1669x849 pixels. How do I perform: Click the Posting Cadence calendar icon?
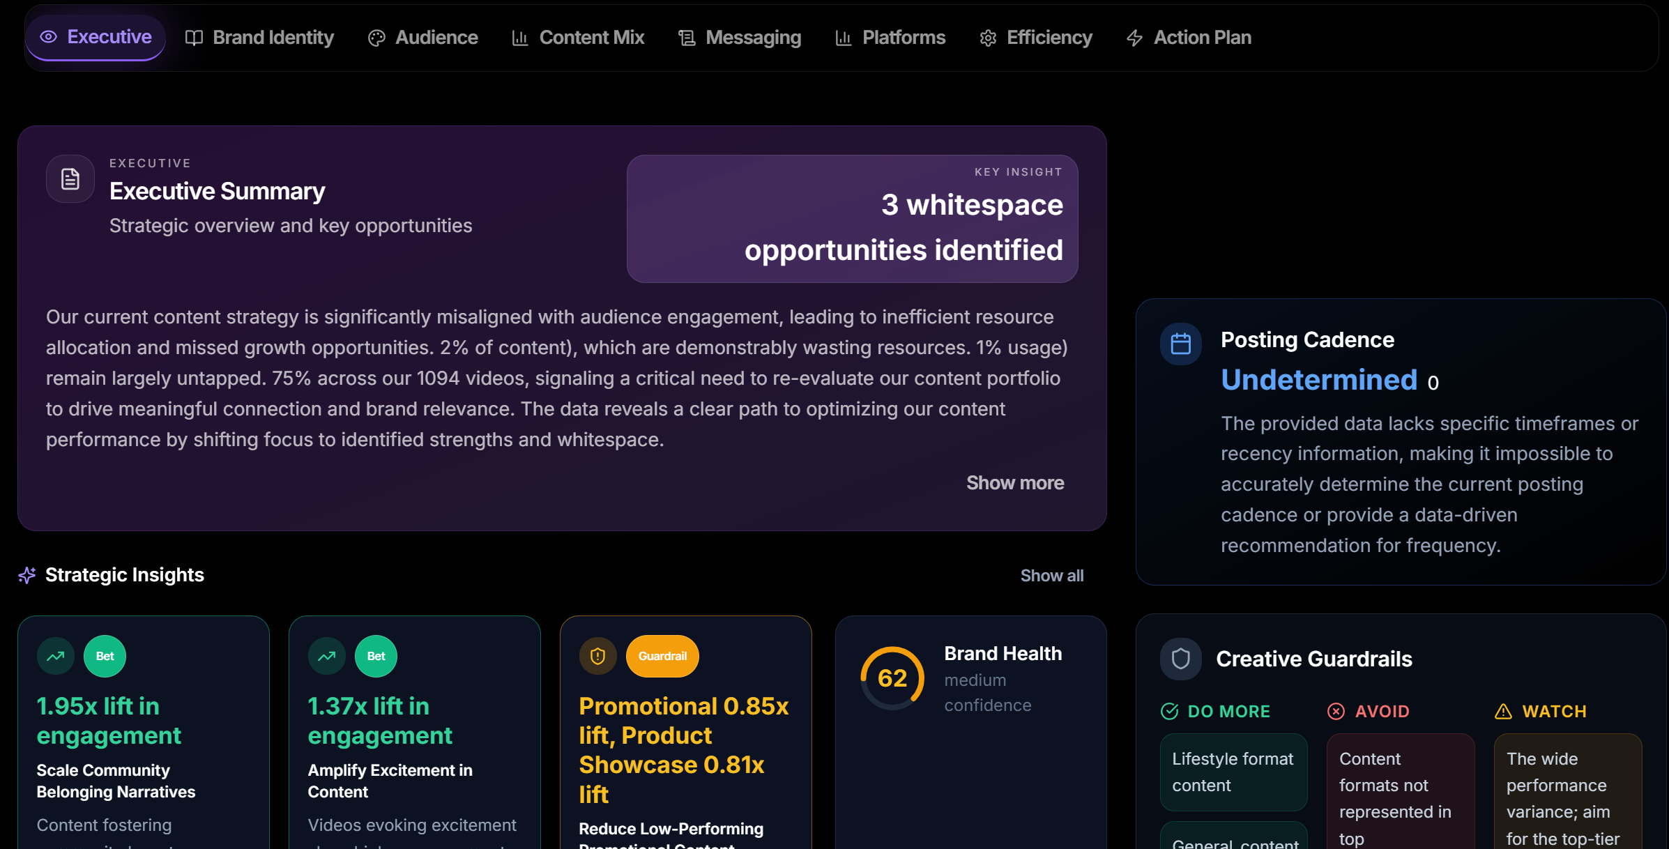(1180, 343)
